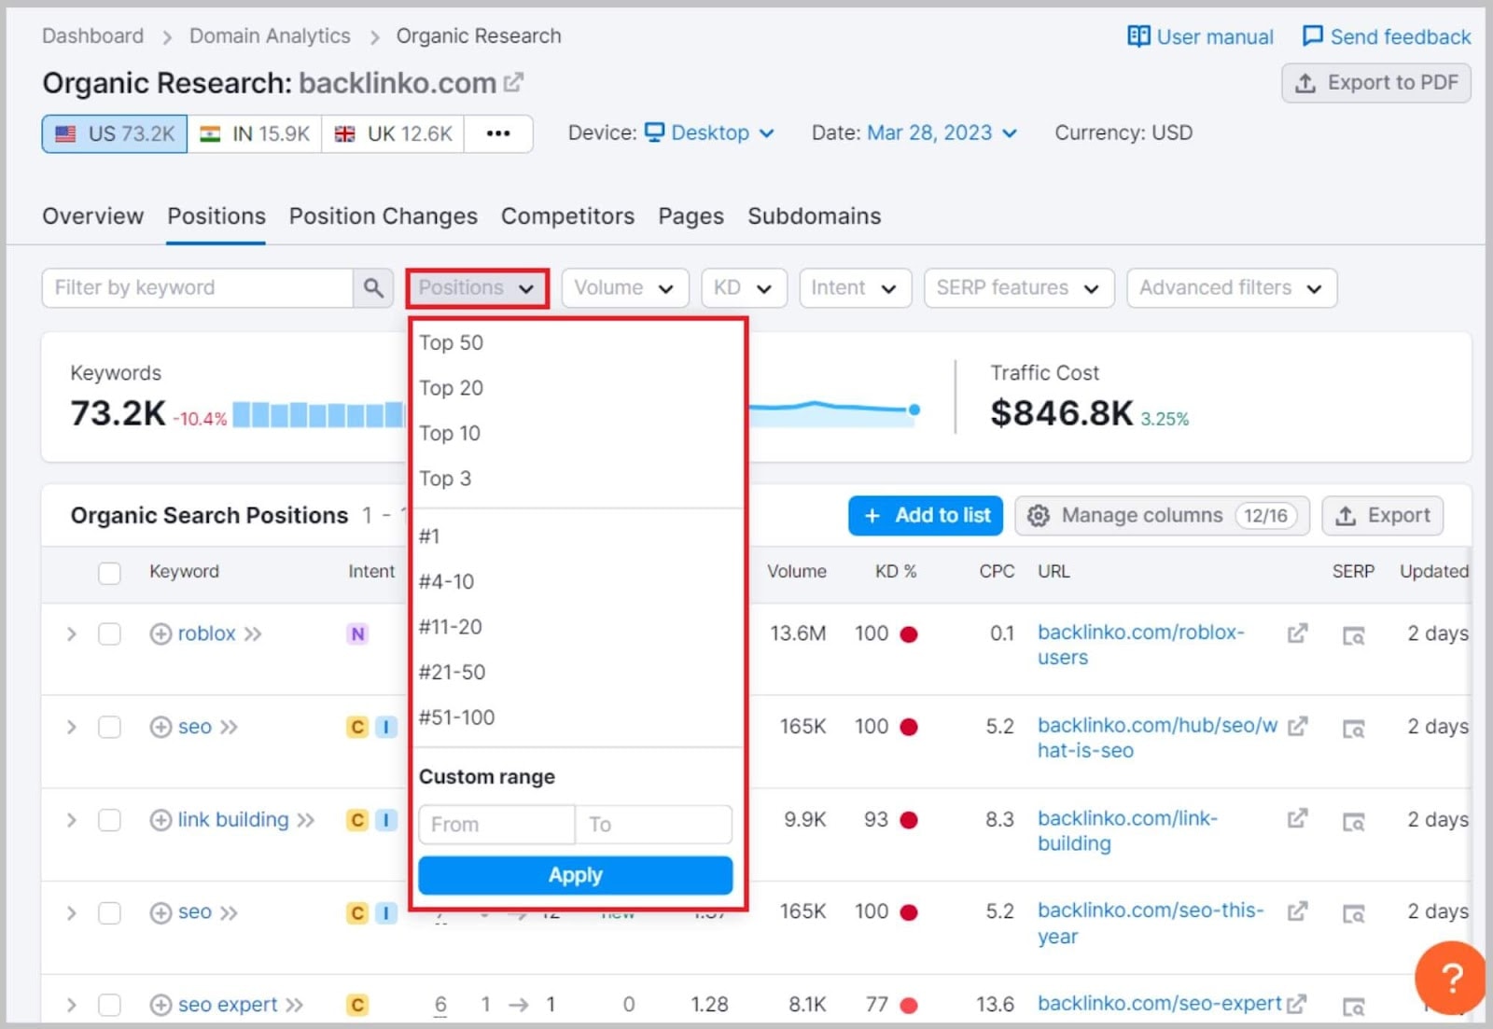
Task: Click the User manual book icon
Action: point(1138,36)
